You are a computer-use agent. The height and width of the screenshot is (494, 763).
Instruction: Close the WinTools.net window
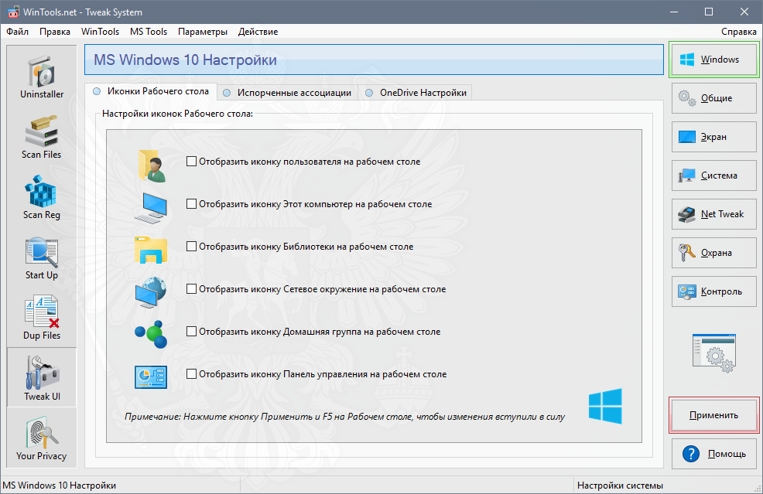(744, 12)
